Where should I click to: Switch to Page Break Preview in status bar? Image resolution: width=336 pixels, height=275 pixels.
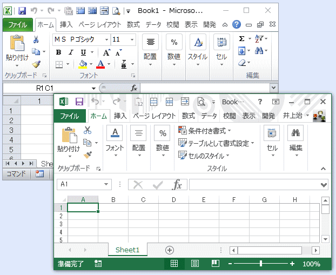(x=215, y=264)
